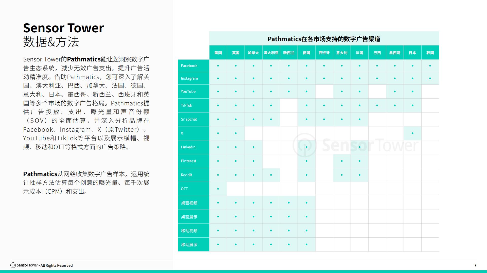Click the dot for 桌面展示 in 英国 column
The width and height of the screenshot is (487, 273).
click(x=236, y=217)
